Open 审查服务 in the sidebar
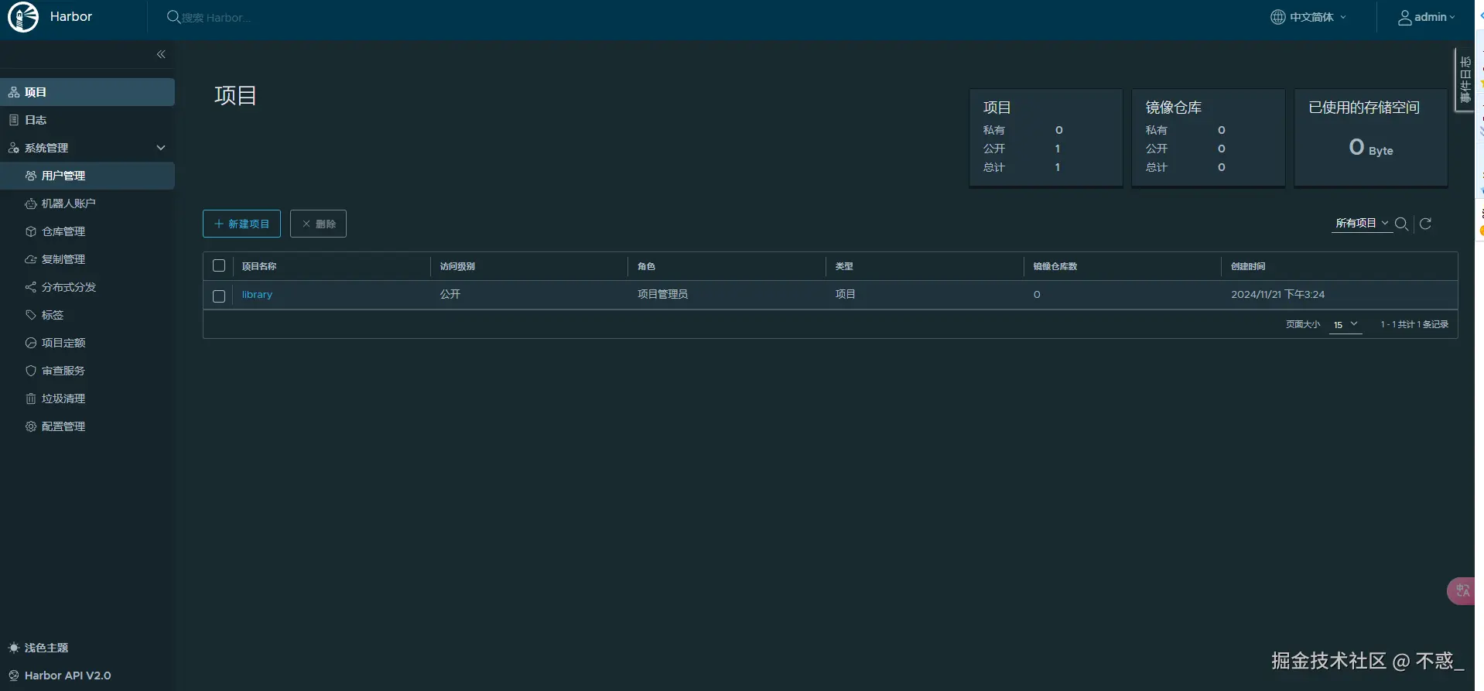 pyautogui.click(x=87, y=371)
